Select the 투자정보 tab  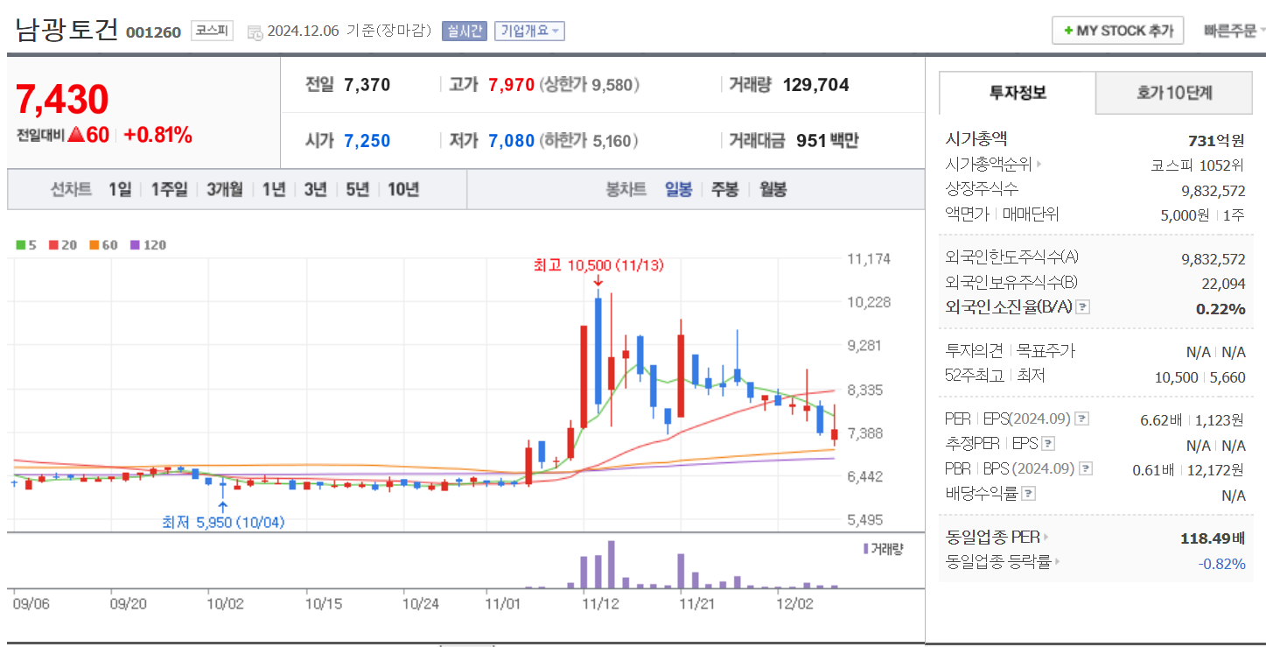tap(1016, 93)
